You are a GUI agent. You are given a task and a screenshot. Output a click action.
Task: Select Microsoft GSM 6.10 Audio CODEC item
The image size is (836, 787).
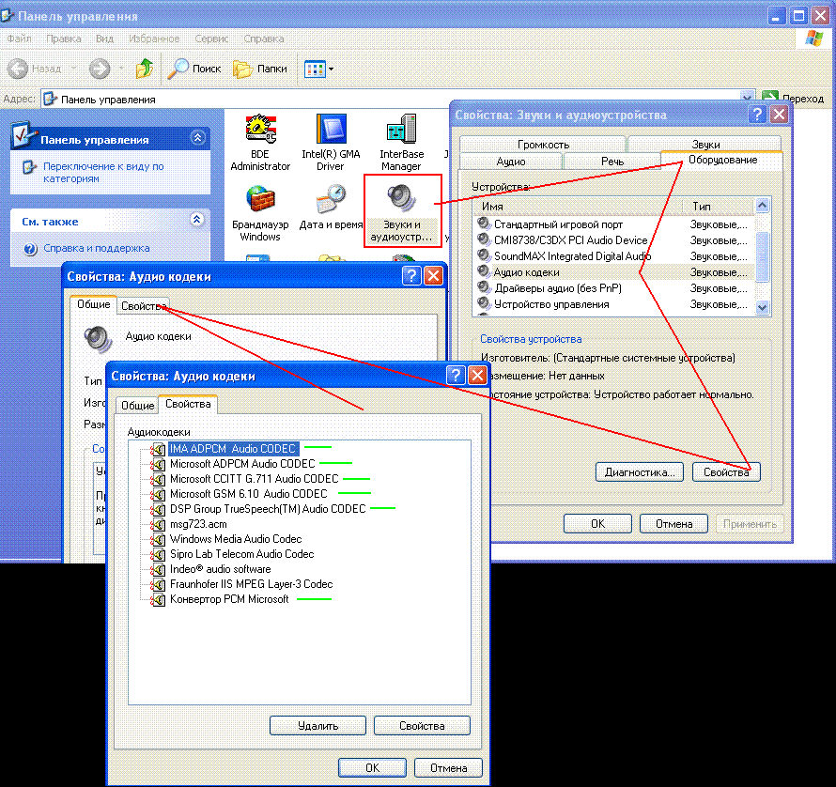coord(249,493)
